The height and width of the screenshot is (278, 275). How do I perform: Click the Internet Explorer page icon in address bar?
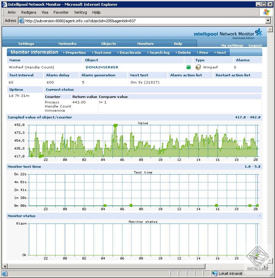22,21
